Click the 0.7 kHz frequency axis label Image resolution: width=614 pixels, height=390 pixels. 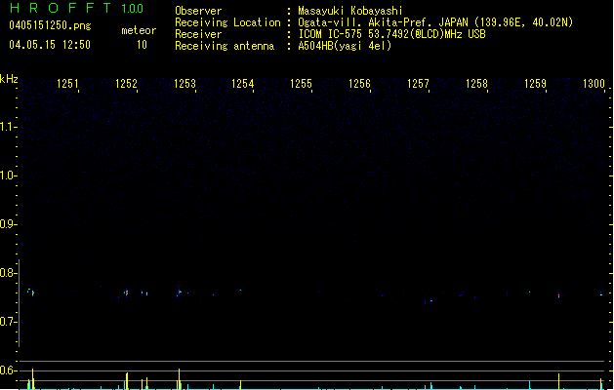8,322
